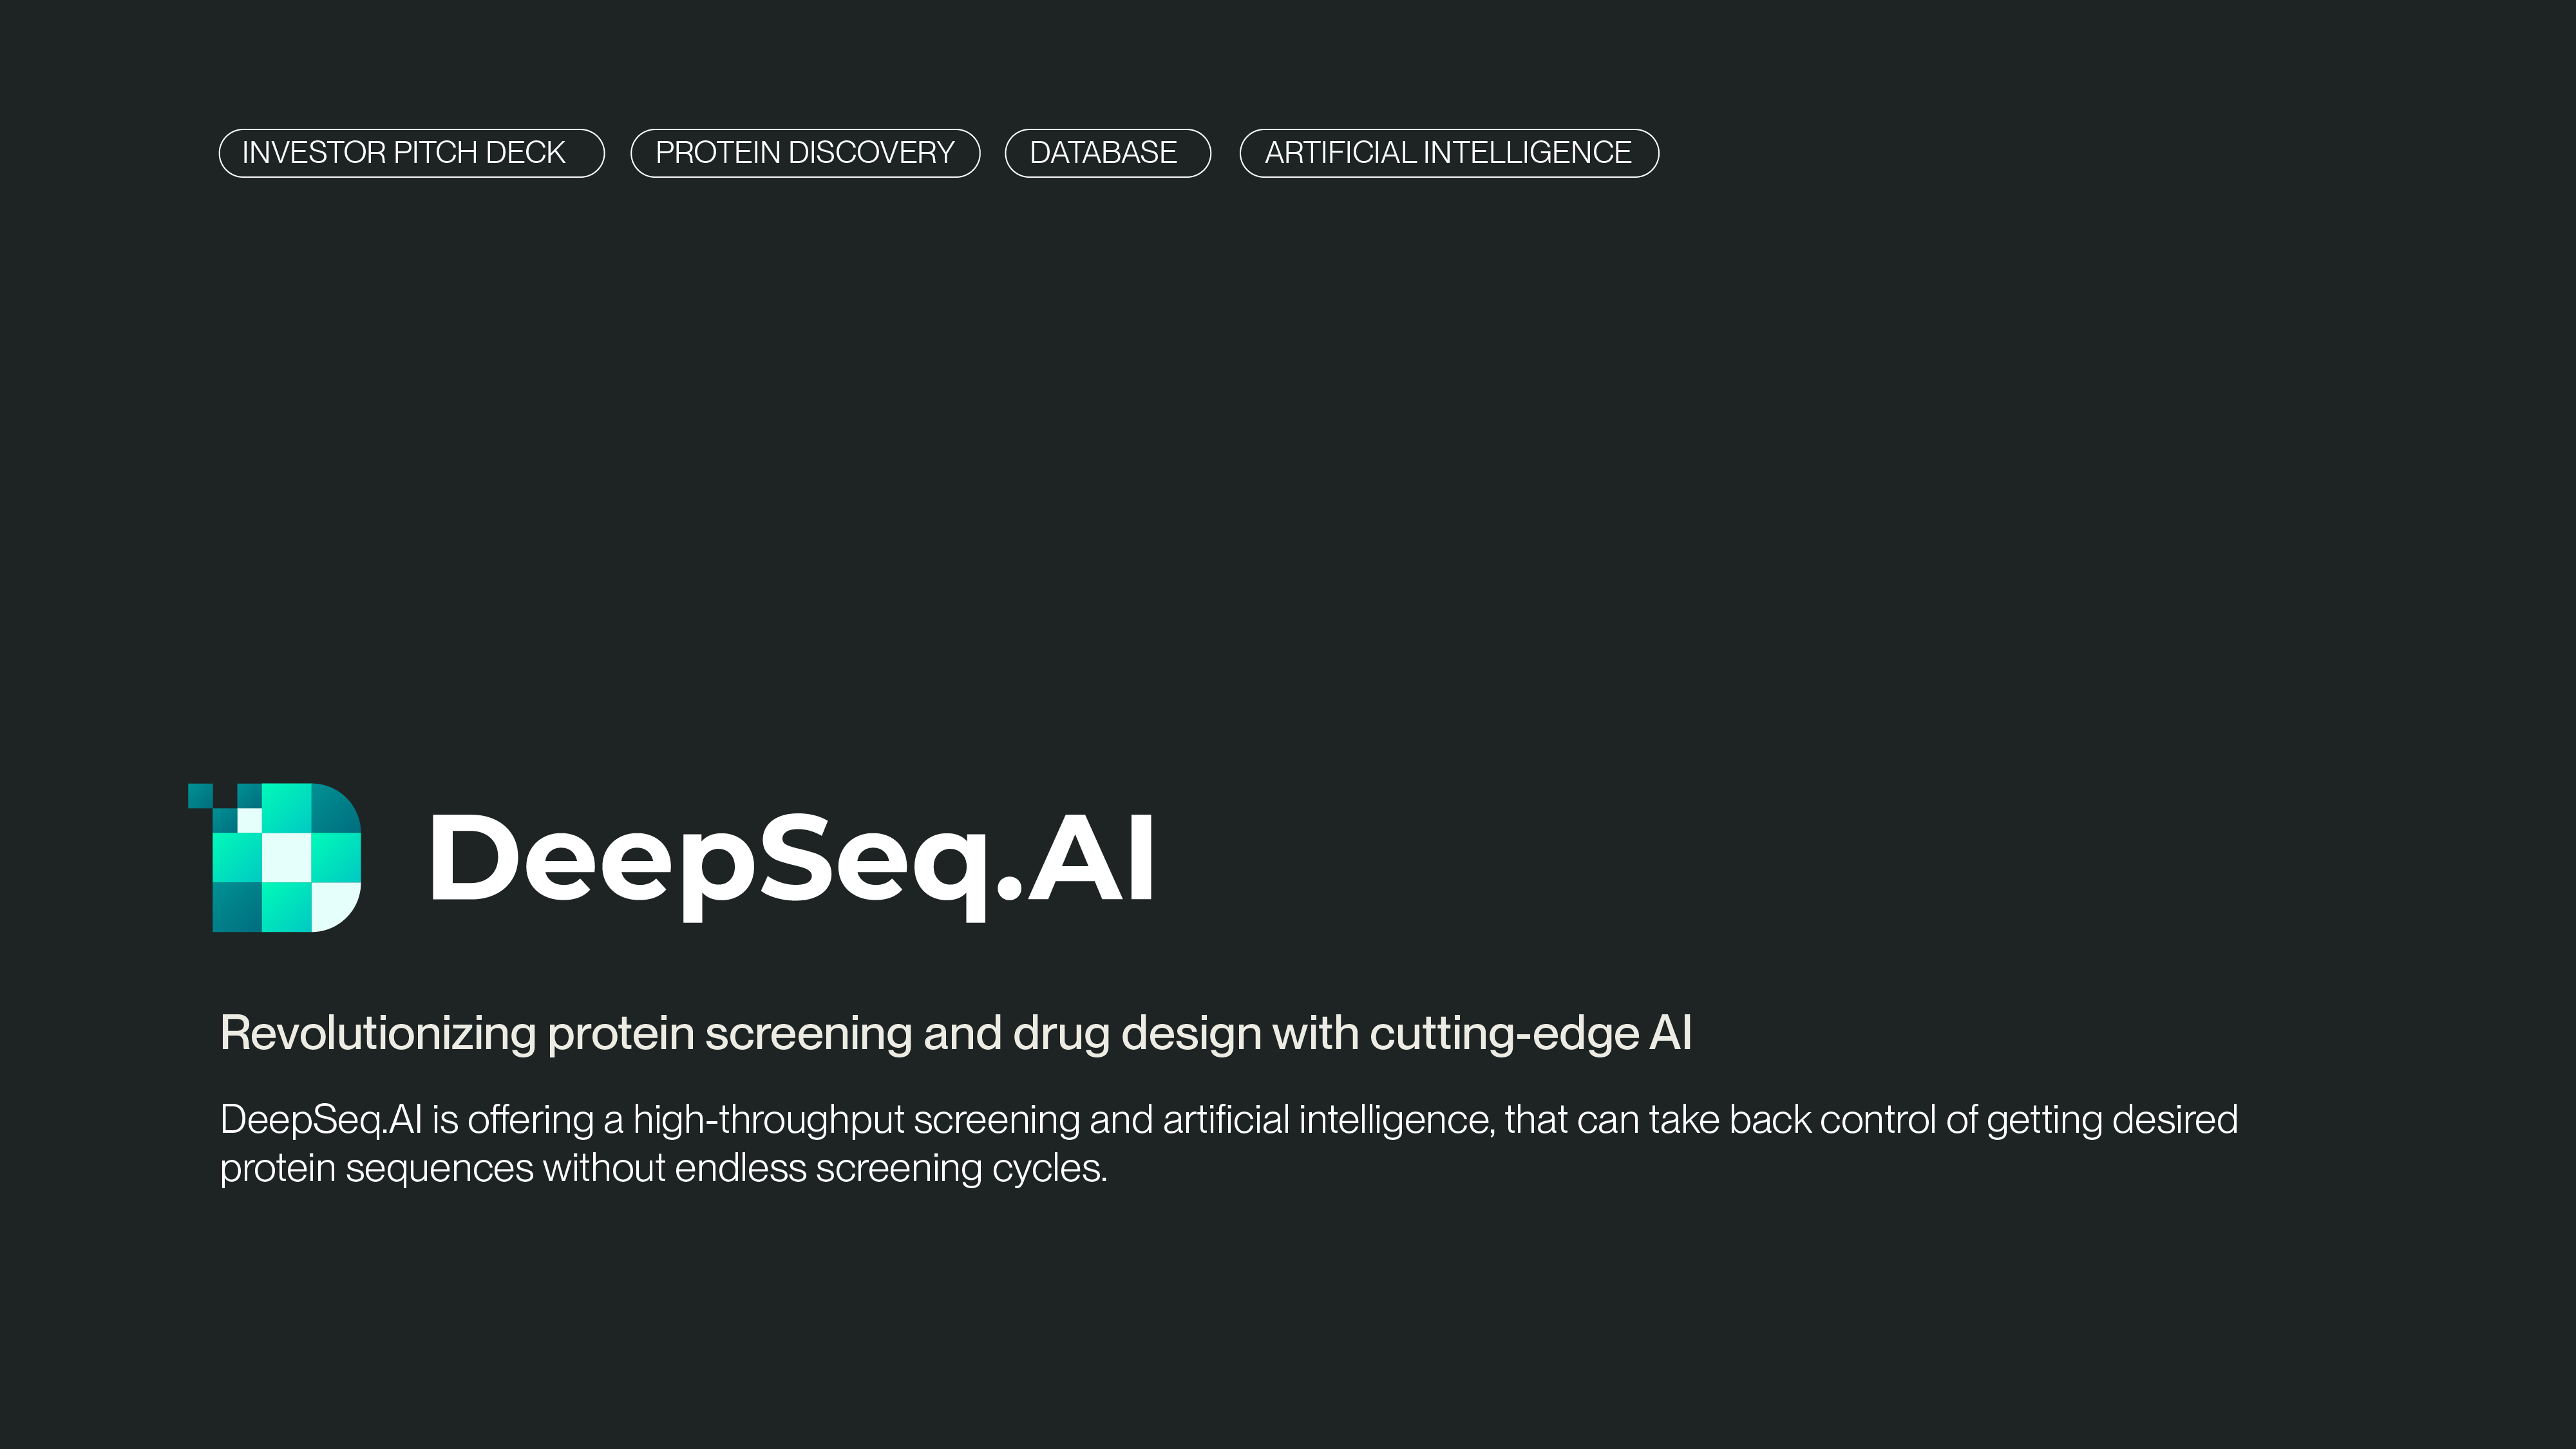Click 'drug design' in the headline
Image resolution: width=2576 pixels, height=1449 pixels.
tap(1136, 1034)
